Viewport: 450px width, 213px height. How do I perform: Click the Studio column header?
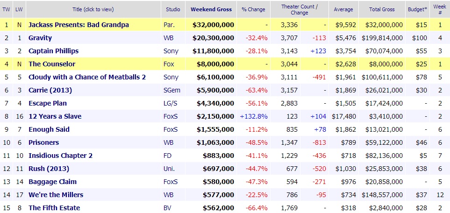[173, 9]
